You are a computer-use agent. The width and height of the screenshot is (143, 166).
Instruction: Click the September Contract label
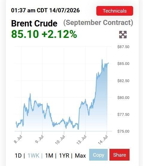[98, 23]
